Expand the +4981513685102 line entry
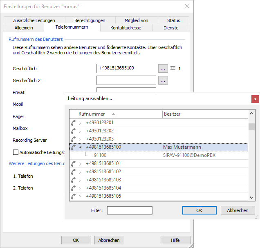 coord(80,172)
